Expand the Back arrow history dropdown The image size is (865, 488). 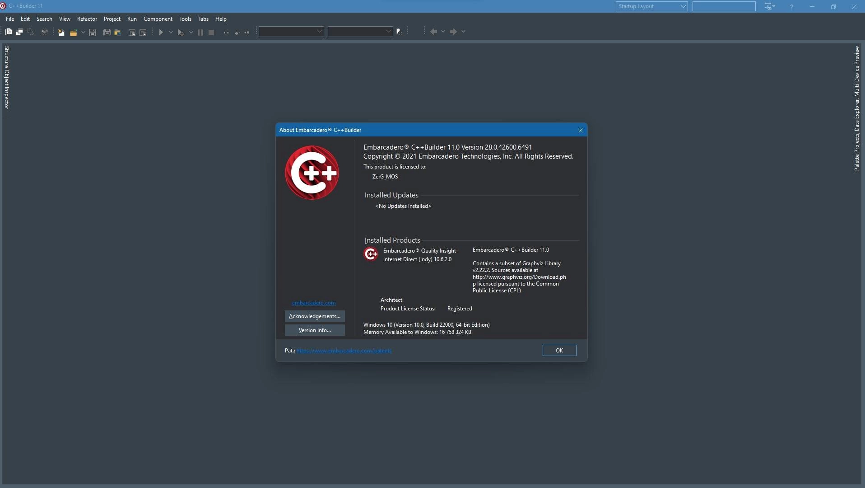pos(443,32)
